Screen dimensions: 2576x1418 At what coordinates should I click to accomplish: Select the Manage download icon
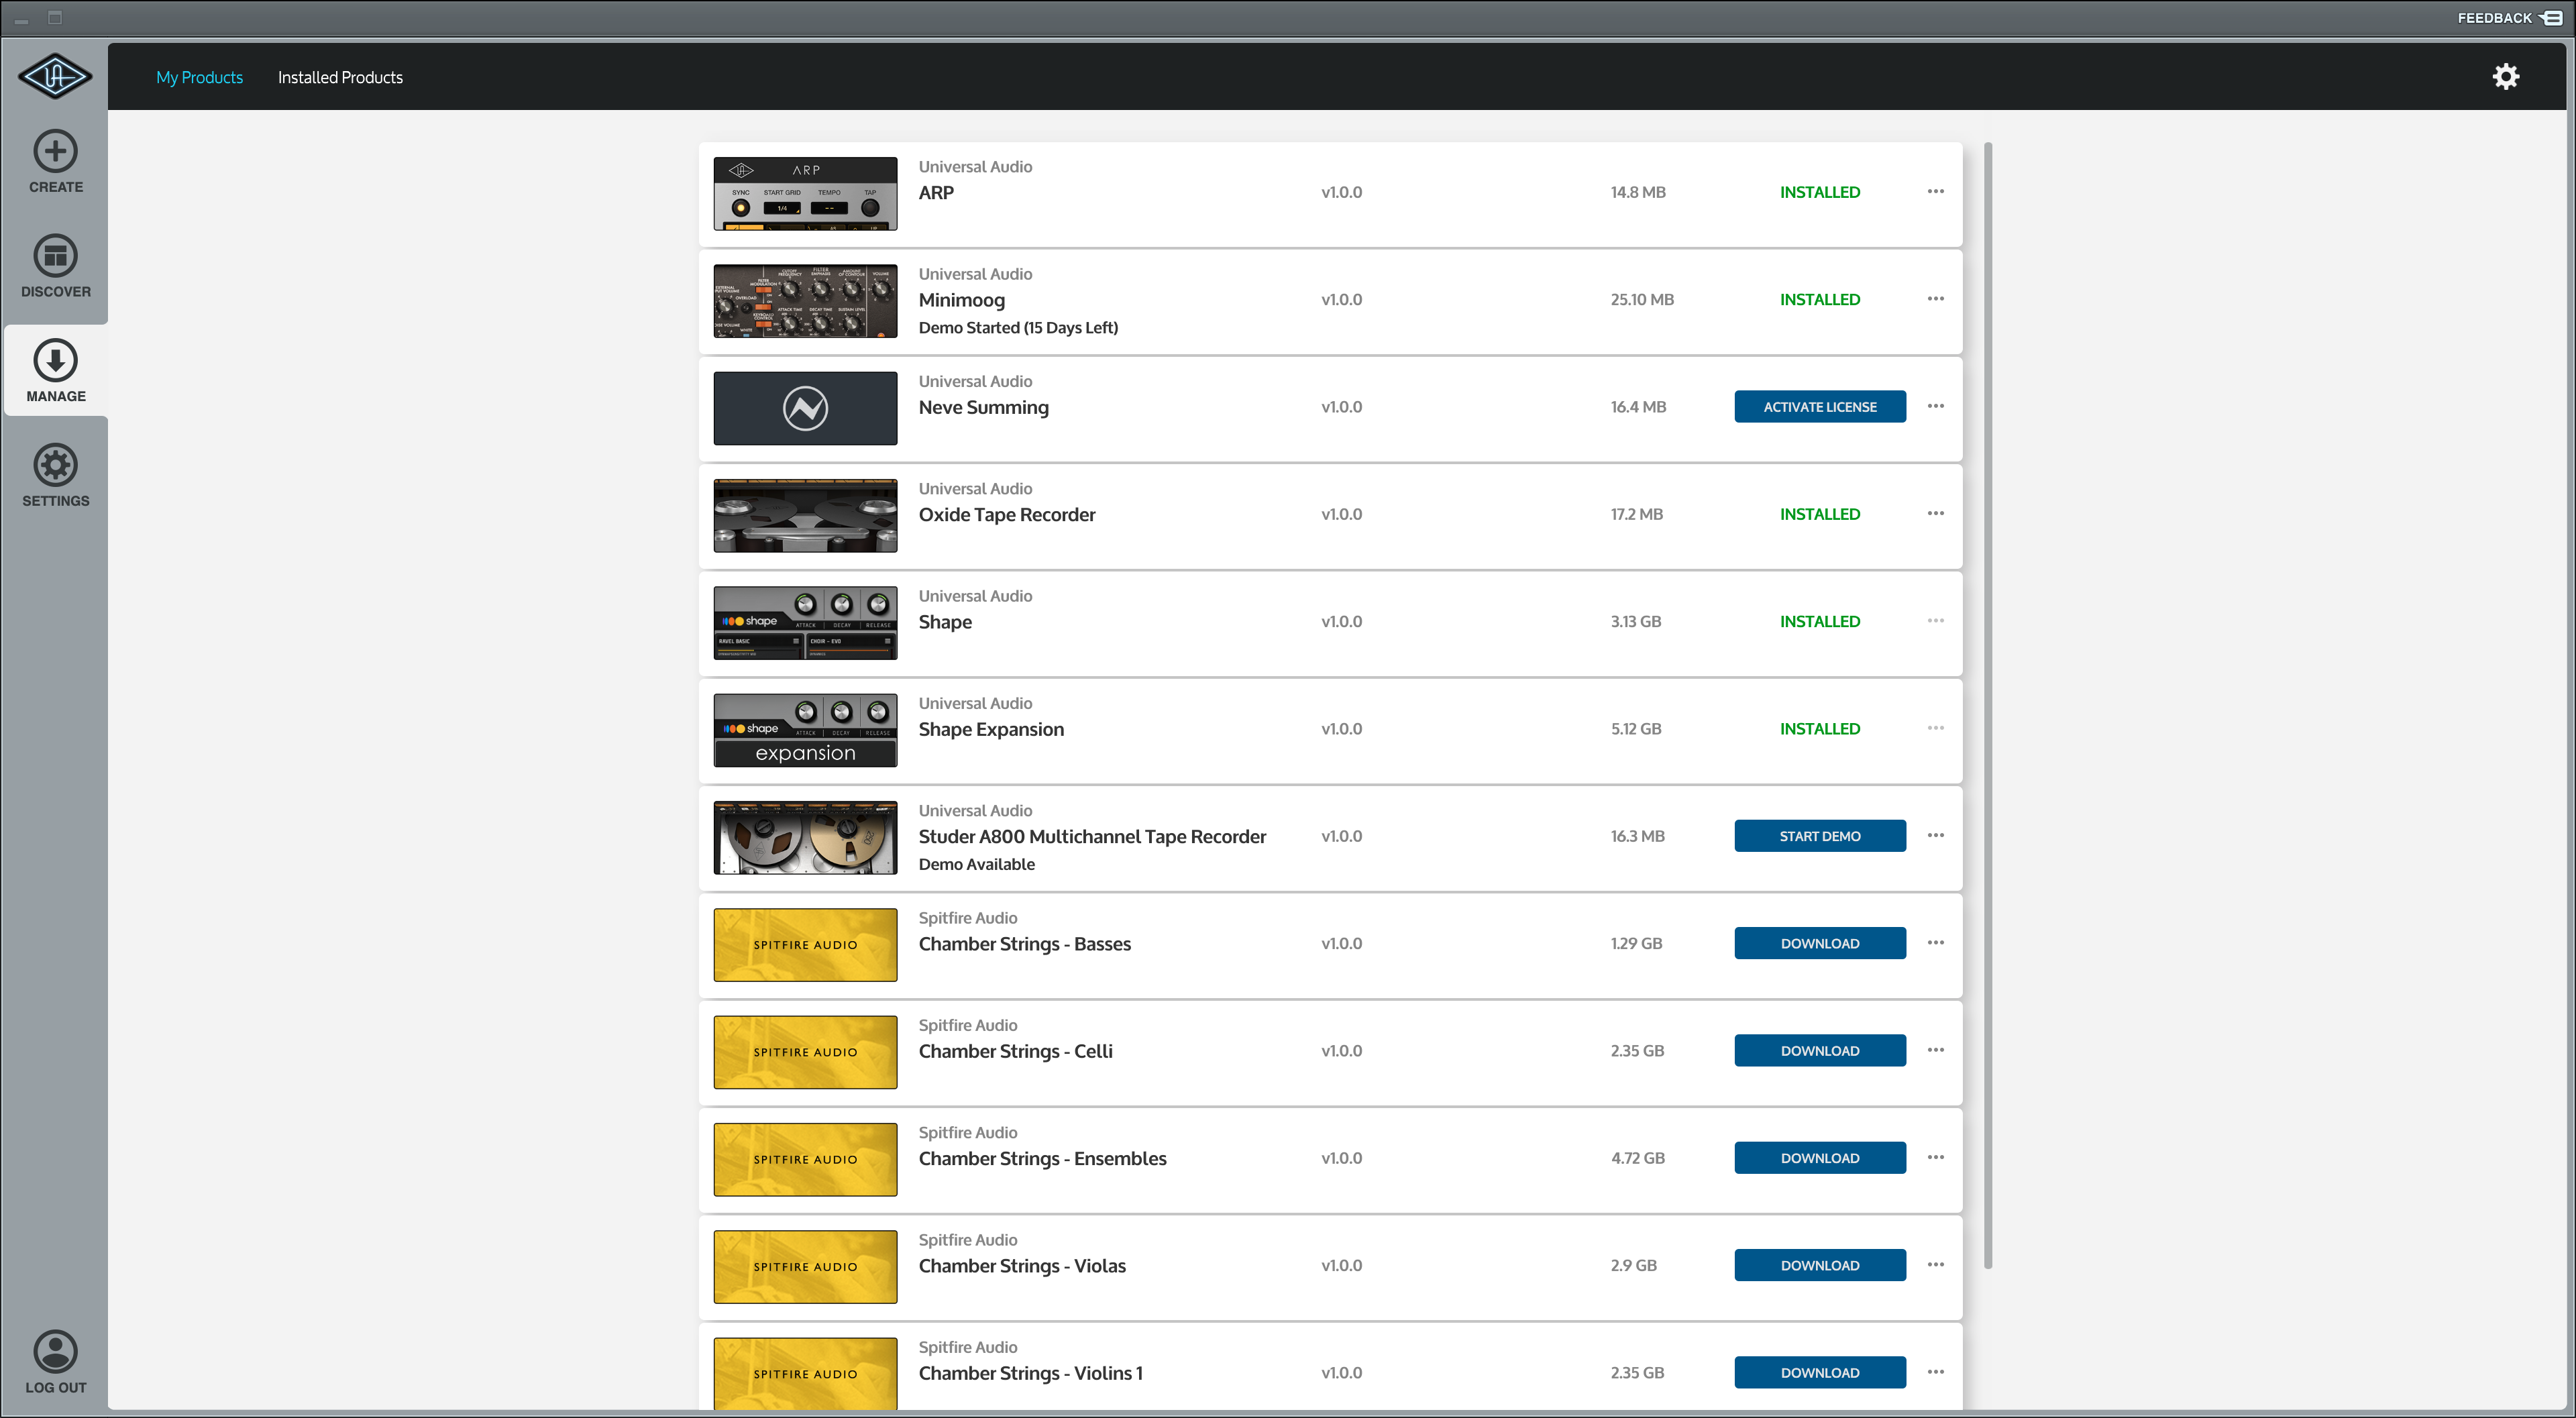click(55, 360)
